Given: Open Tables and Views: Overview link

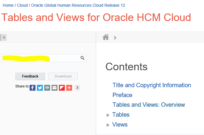Looking at the screenshot, I should coord(149,105).
